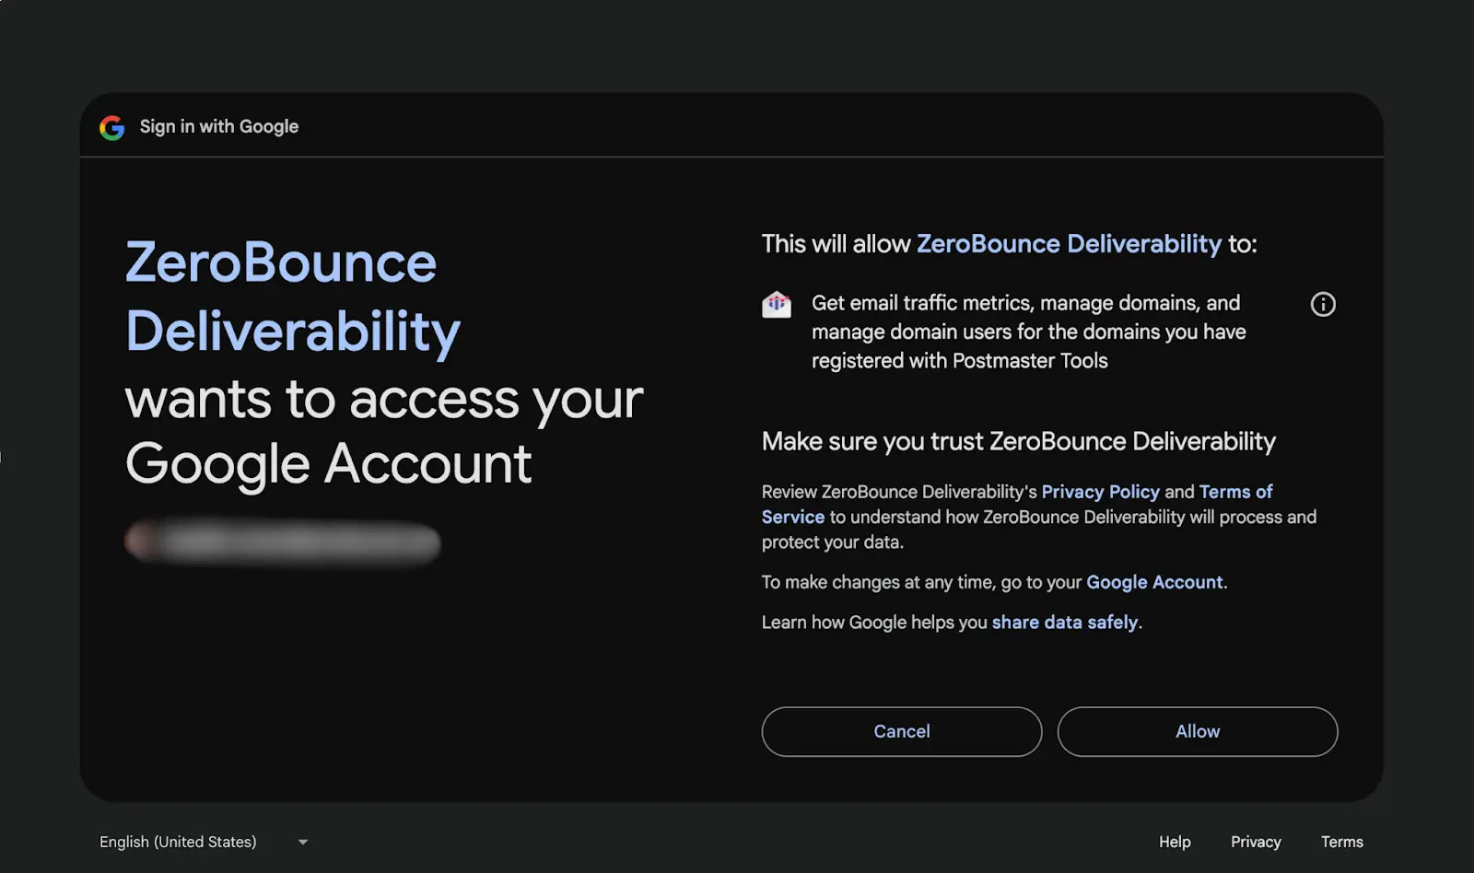
Task: Click Terms in the bottom right
Action: pos(1341,841)
